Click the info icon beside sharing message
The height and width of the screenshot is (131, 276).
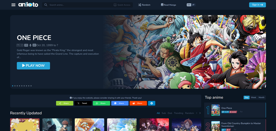pos(71,98)
